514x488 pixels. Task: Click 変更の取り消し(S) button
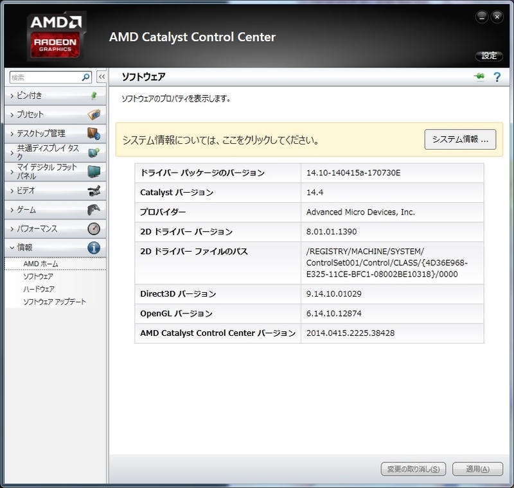(413, 469)
